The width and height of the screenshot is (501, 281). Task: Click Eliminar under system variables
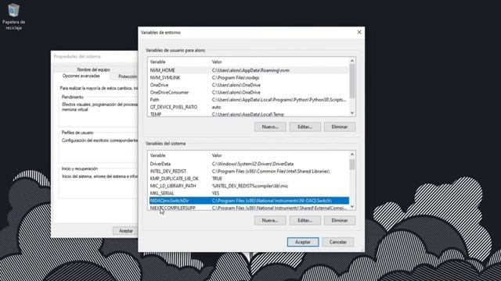pos(340,220)
